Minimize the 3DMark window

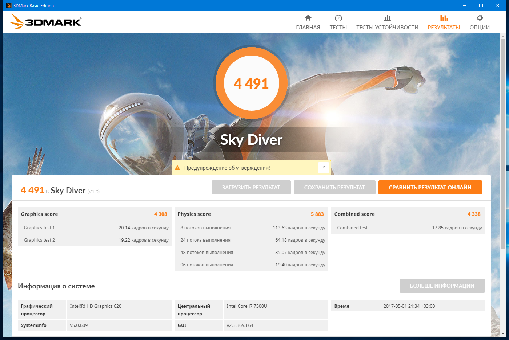[464, 5]
